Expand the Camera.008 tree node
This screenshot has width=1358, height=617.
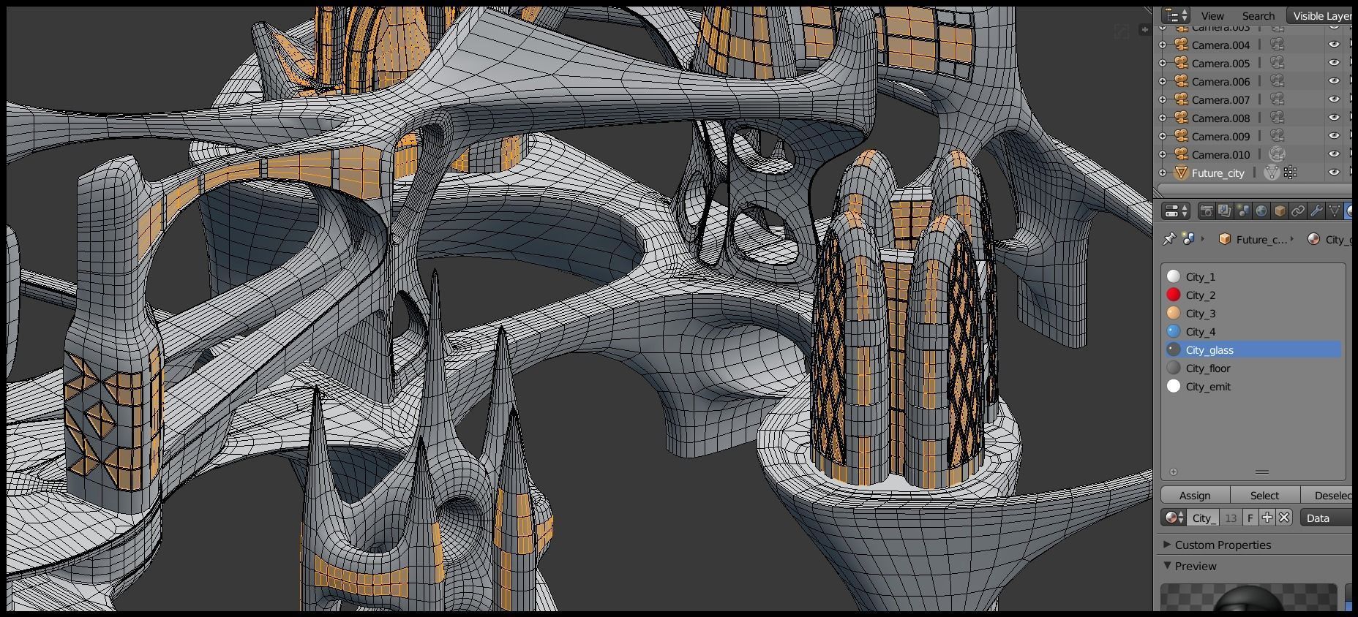(x=1163, y=118)
